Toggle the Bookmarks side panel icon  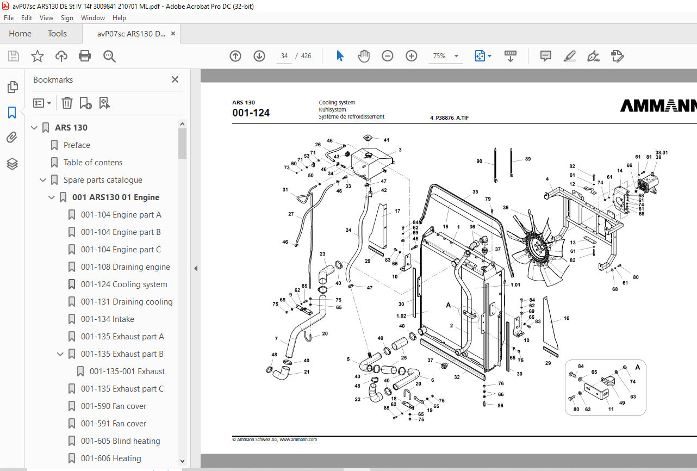[12, 113]
